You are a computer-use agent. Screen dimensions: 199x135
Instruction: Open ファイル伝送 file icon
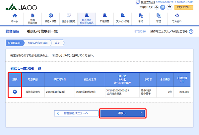click(x=123, y=16)
